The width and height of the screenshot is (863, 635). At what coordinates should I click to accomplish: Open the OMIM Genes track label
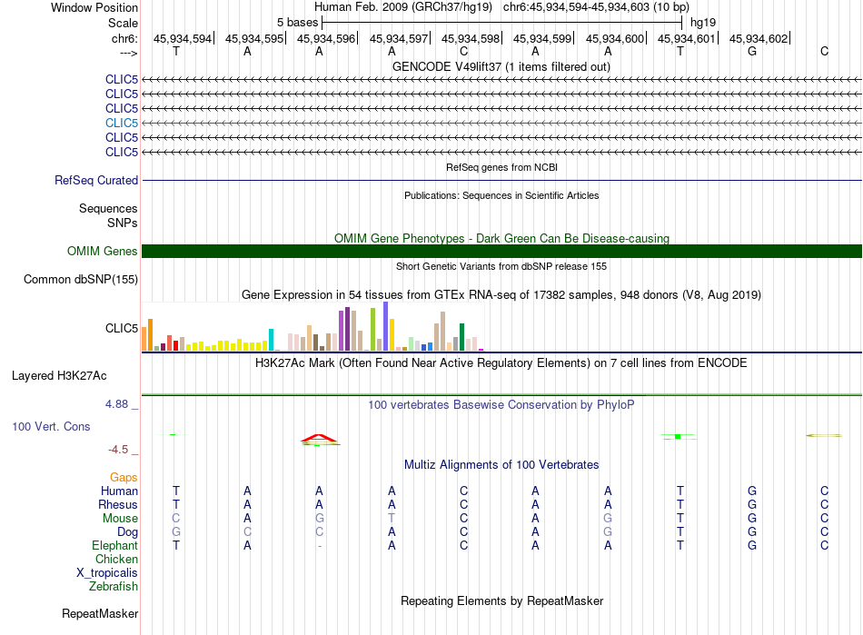click(x=102, y=251)
